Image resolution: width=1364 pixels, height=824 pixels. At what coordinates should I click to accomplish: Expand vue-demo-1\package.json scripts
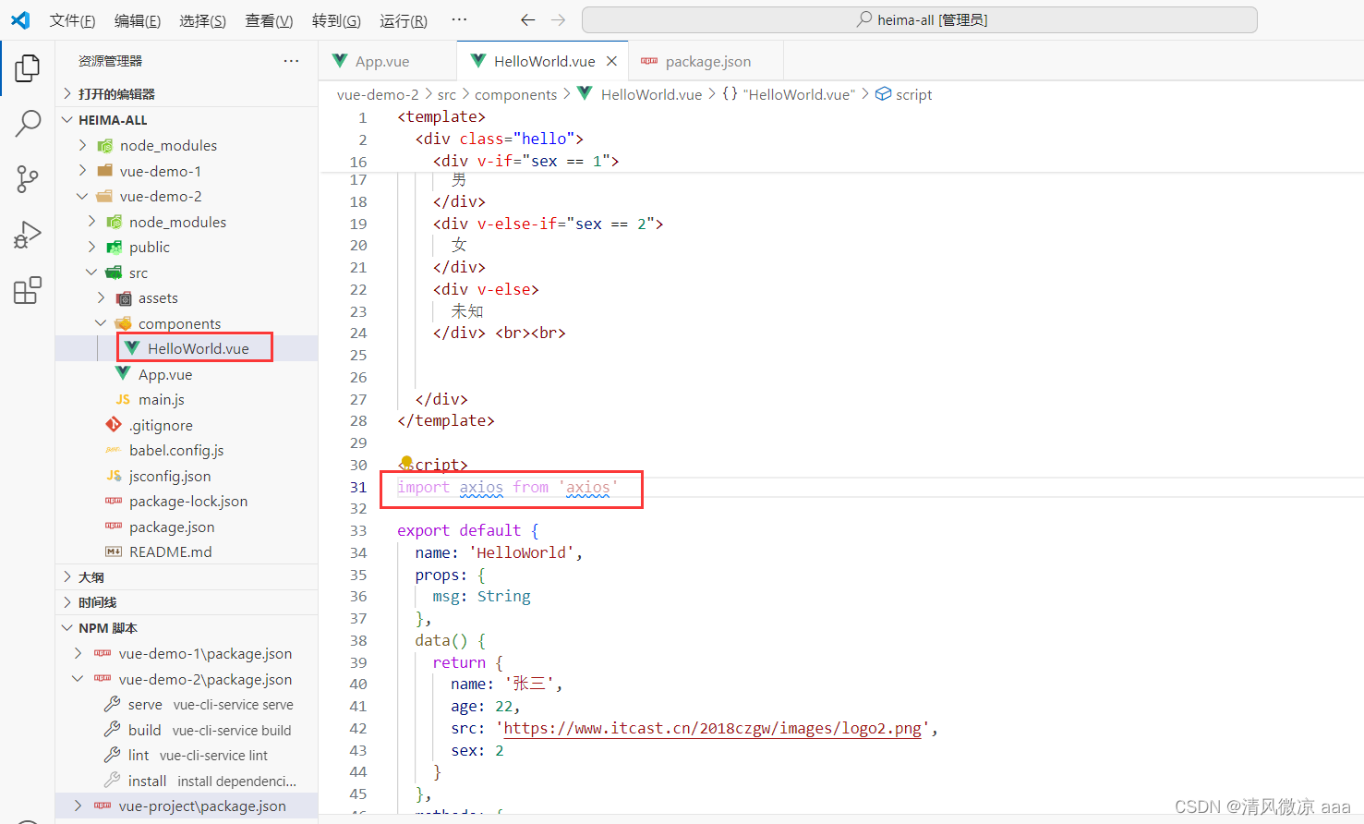[x=205, y=653]
